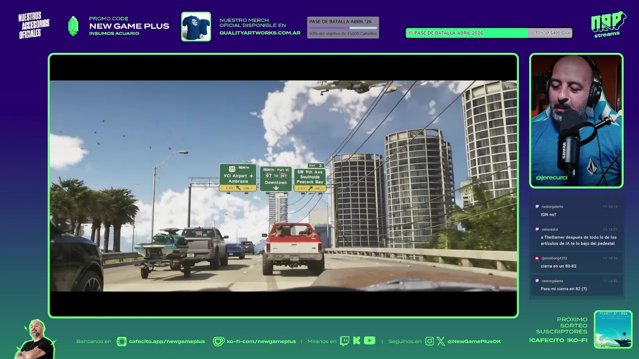
Task: Click heart icon in Pase de Batalla 2026 bar
Action: click(410, 33)
